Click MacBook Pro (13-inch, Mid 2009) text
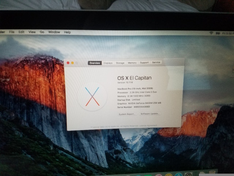The image size is (234, 176). point(135,89)
